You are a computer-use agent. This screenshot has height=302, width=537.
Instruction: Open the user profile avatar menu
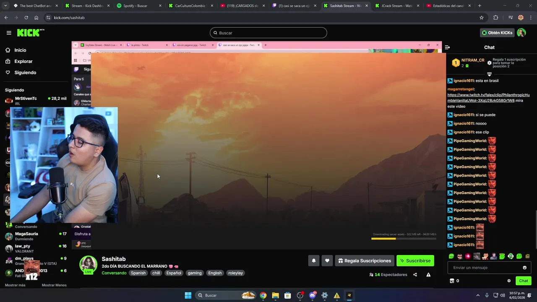521,33
